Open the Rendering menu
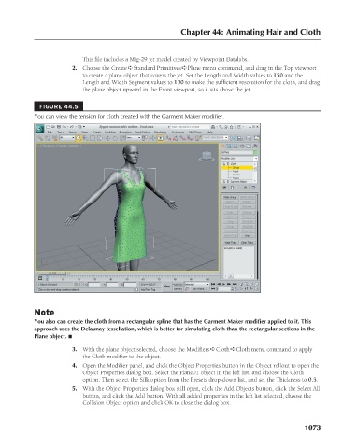357x448 pixels. click(160, 133)
